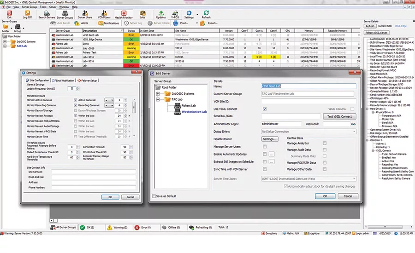Click the Log Off toolbar icon
This screenshot has width=415, height=253.
[x=27, y=13]
